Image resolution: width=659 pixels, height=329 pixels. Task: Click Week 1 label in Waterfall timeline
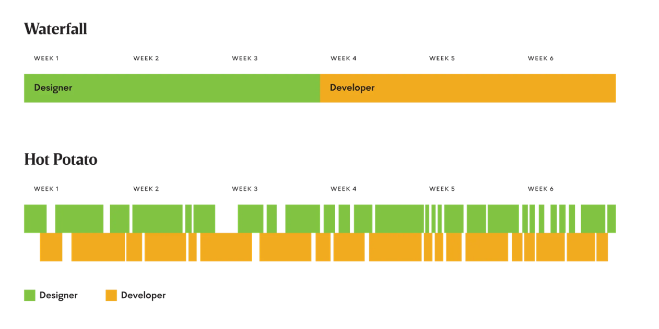(x=46, y=58)
